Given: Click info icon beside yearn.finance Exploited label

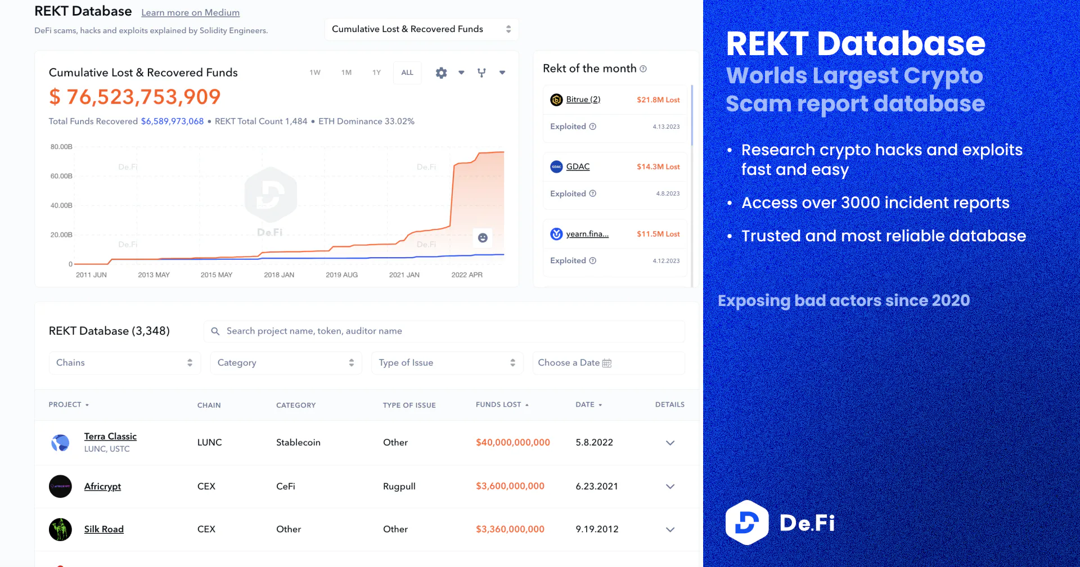Looking at the screenshot, I should point(592,260).
